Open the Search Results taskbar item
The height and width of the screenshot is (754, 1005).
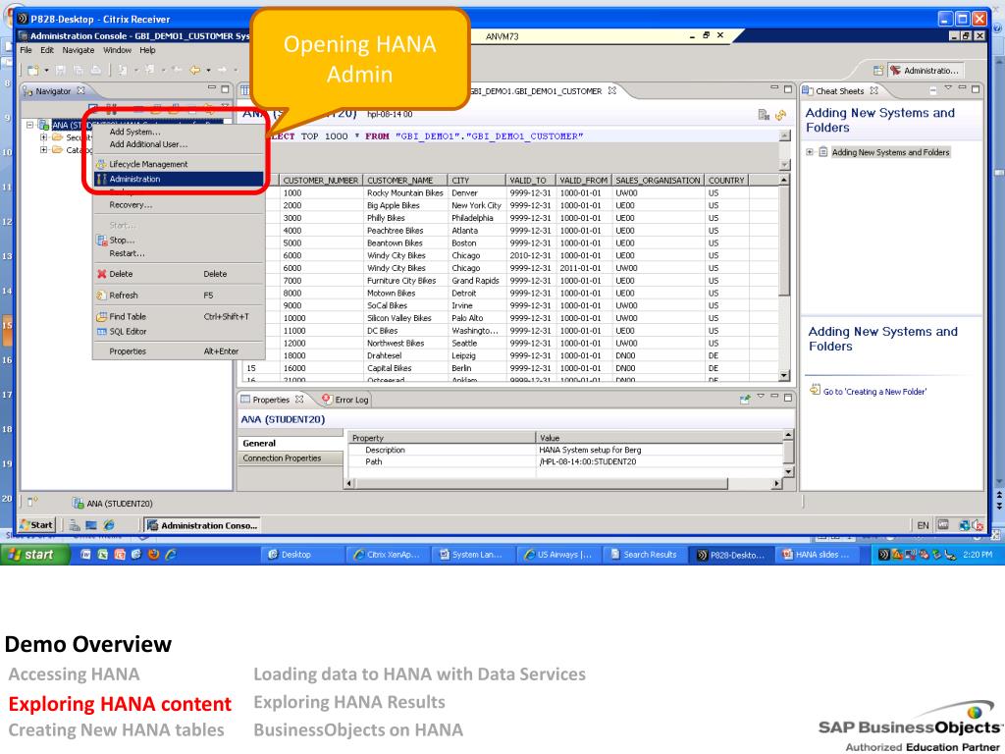pyautogui.click(x=646, y=555)
